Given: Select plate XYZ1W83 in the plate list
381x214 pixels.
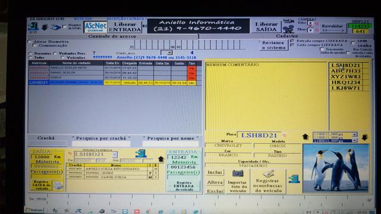Looking at the screenshot, I should click(x=345, y=77).
